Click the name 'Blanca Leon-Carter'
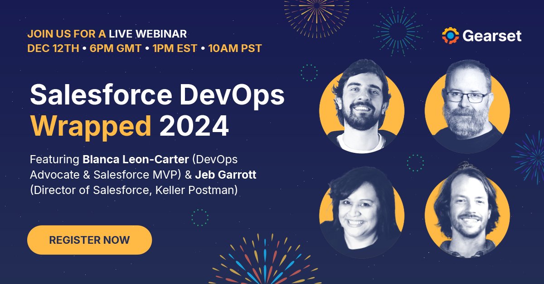This screenshot has width=544, height=284. pos(135,160)
